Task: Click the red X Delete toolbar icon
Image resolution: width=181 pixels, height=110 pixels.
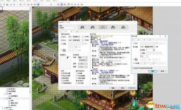Action: [x=21, y=4]
